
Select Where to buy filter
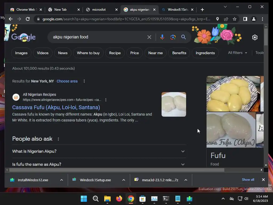(88, 53)
